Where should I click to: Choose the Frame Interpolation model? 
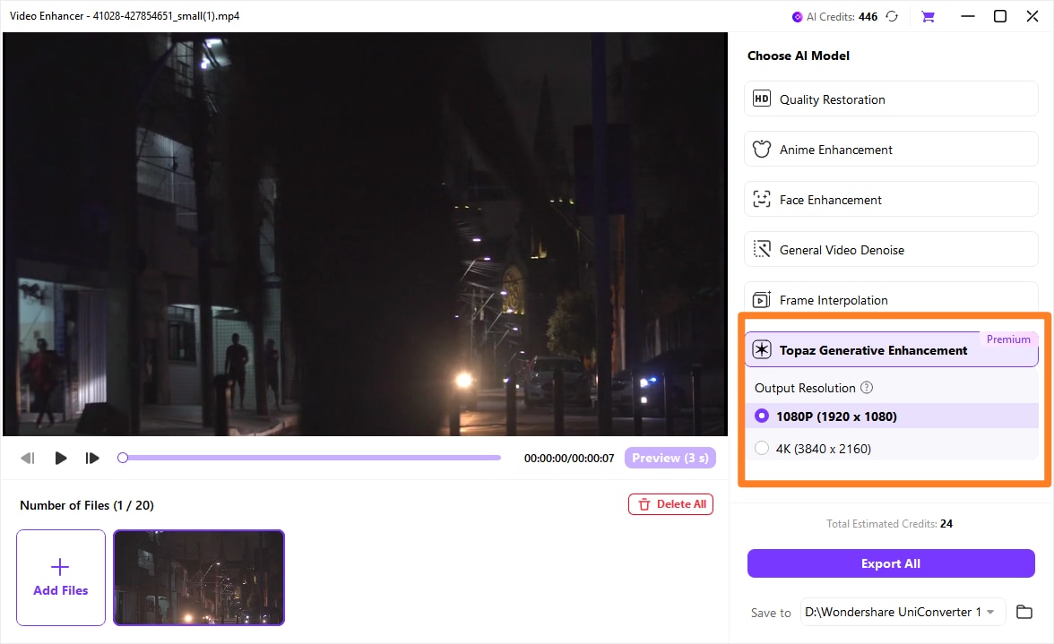click(x=891, y=297)
